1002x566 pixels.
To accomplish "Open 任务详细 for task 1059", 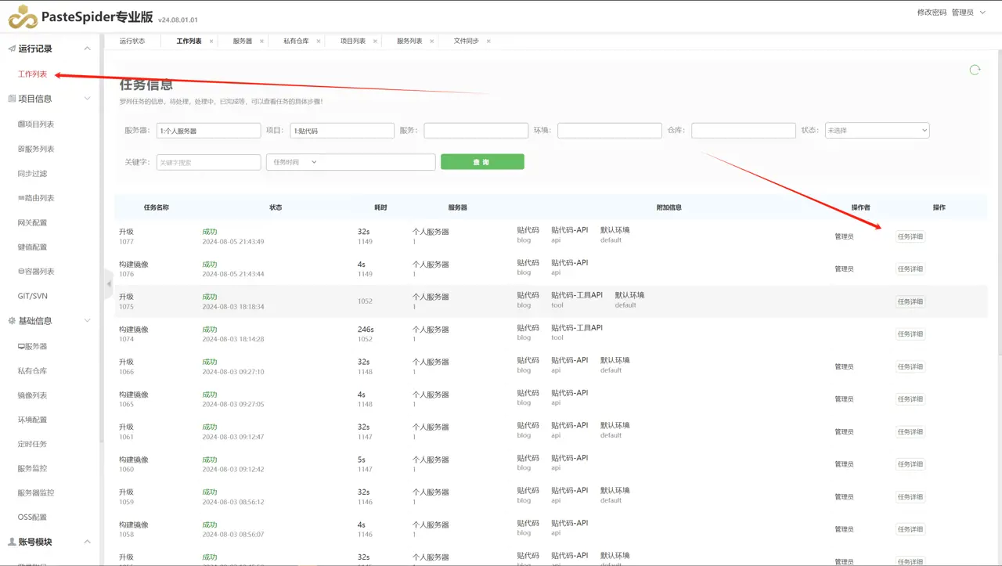I will point(910,497).
